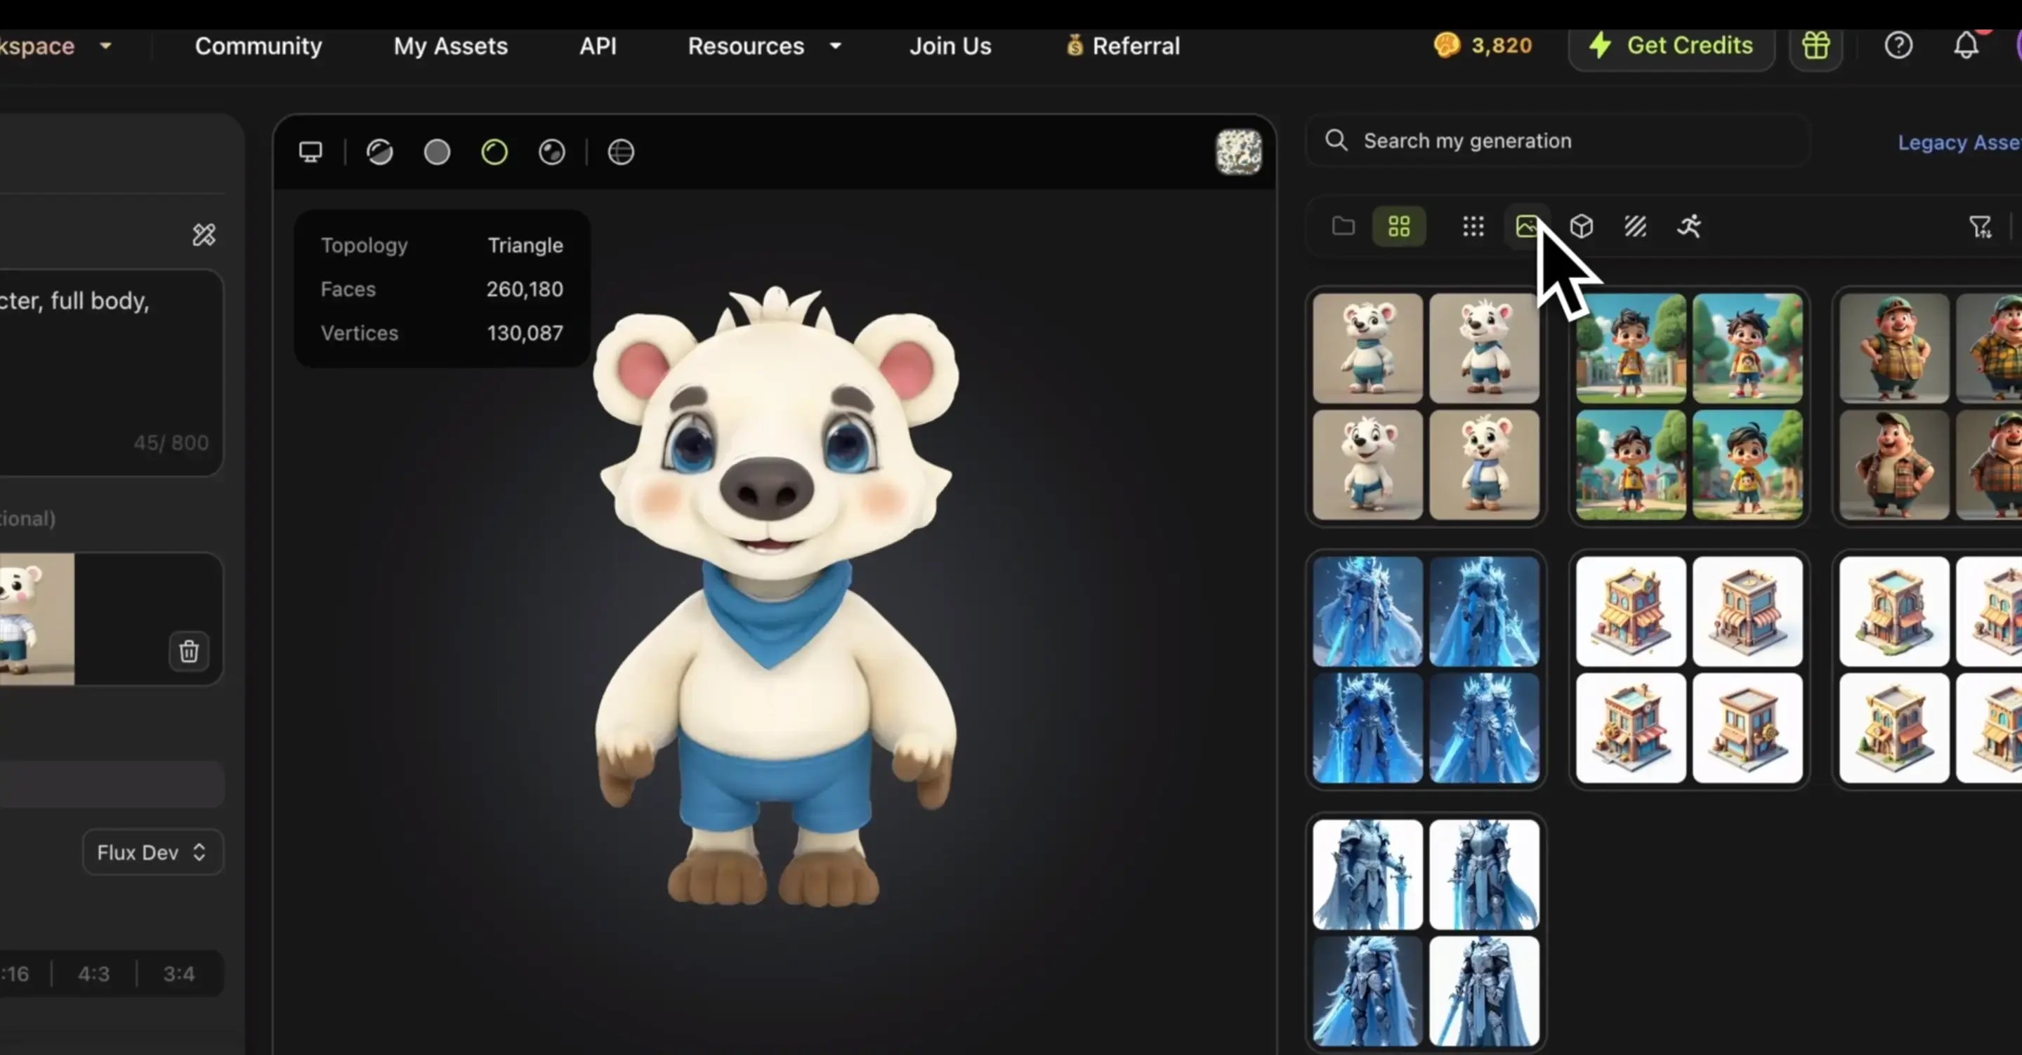Image resolution: width=2022 pixels, height=1055 pixels.
Task: Click the Get Credits button
Action: click(x=1672, y=46)
